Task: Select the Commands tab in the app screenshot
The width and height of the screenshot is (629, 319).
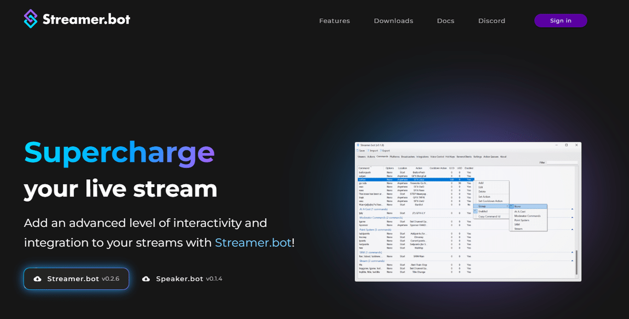Action: 382,157
